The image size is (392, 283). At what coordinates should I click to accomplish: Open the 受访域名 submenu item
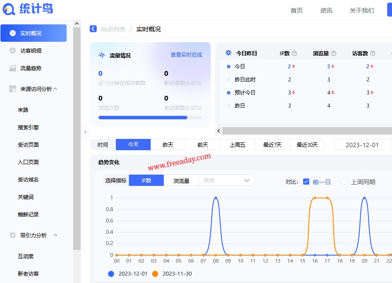pos(28,179)
